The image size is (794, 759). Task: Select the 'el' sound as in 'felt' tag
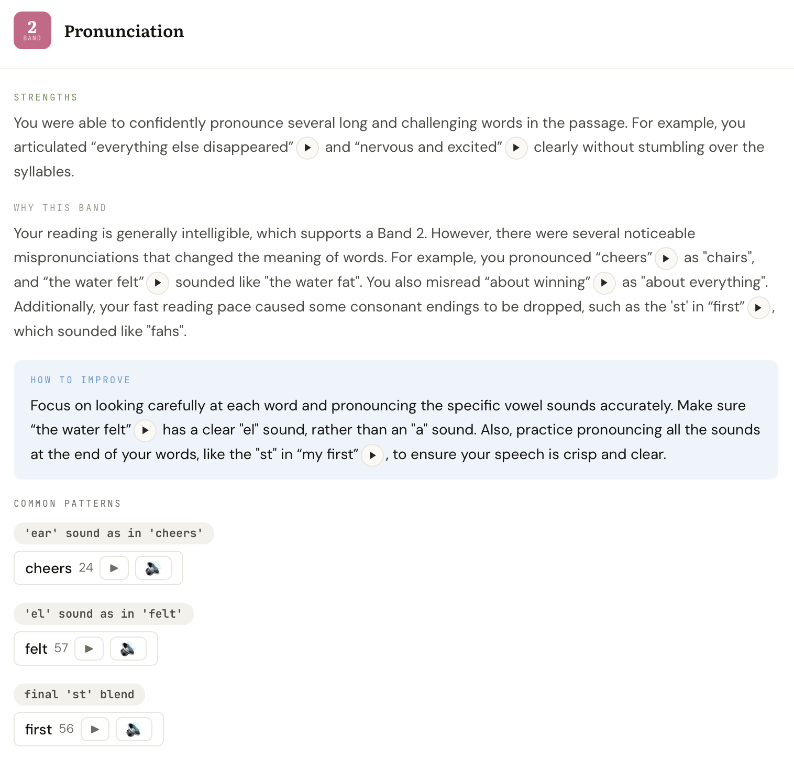click(x=103, y=614)
